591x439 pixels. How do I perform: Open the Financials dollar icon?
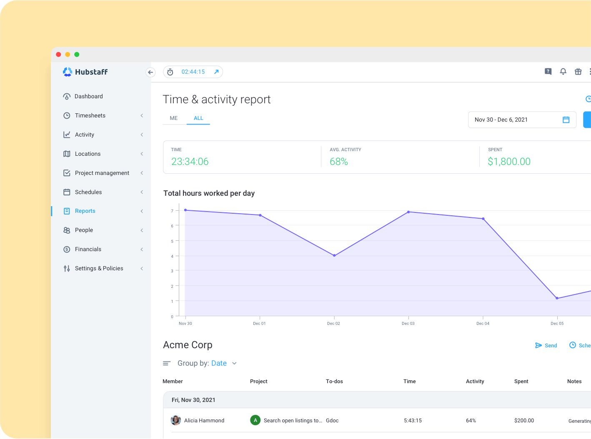[x=67, y=249]
